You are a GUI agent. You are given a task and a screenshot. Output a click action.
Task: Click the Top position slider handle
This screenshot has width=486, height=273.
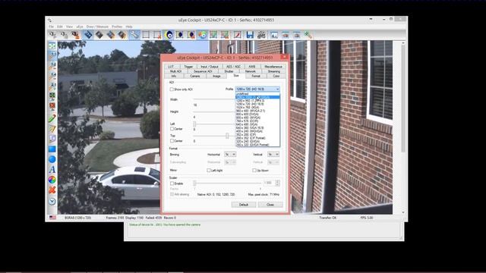click(227, 136)
